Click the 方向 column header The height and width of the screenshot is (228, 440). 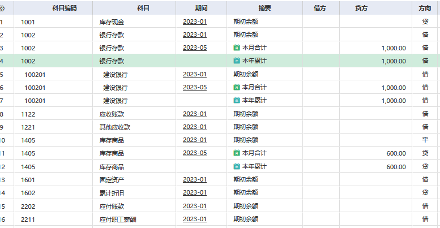coord(425,8)
